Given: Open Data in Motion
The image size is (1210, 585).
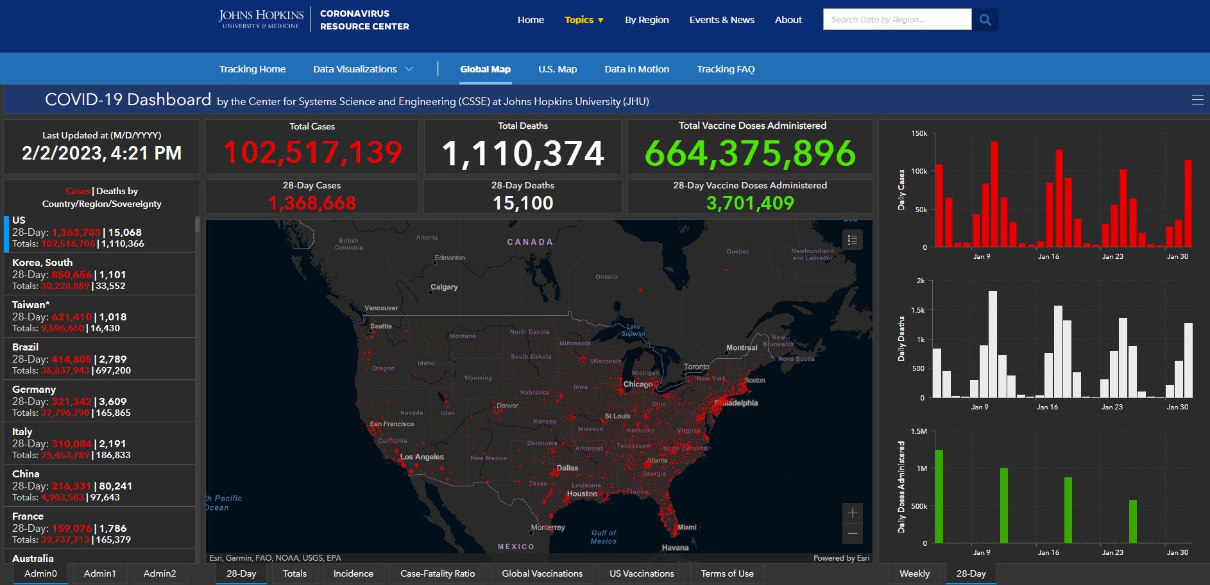Looking at the screenshot, I should pyautogui.click(x=636, y=69).
